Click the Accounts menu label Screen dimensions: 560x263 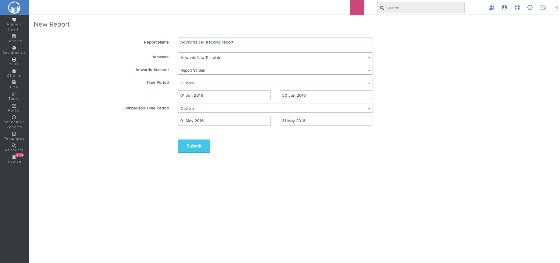(x=14, y=150)
